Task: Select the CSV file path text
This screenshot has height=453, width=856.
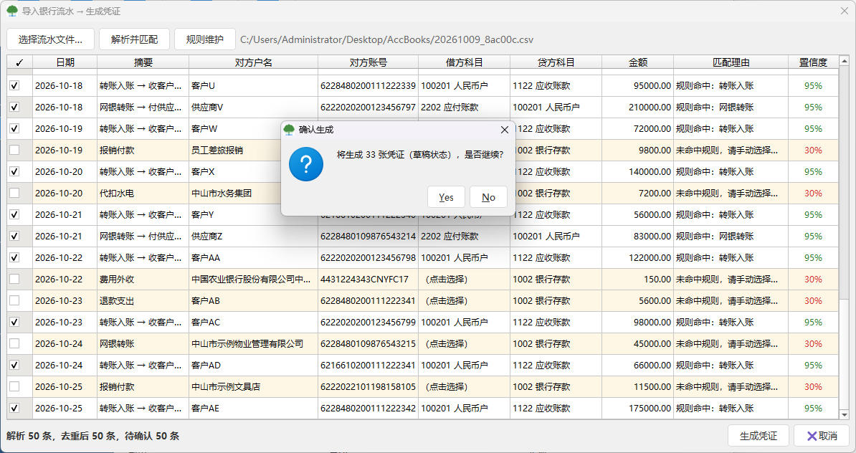Action: coord(386,40)
